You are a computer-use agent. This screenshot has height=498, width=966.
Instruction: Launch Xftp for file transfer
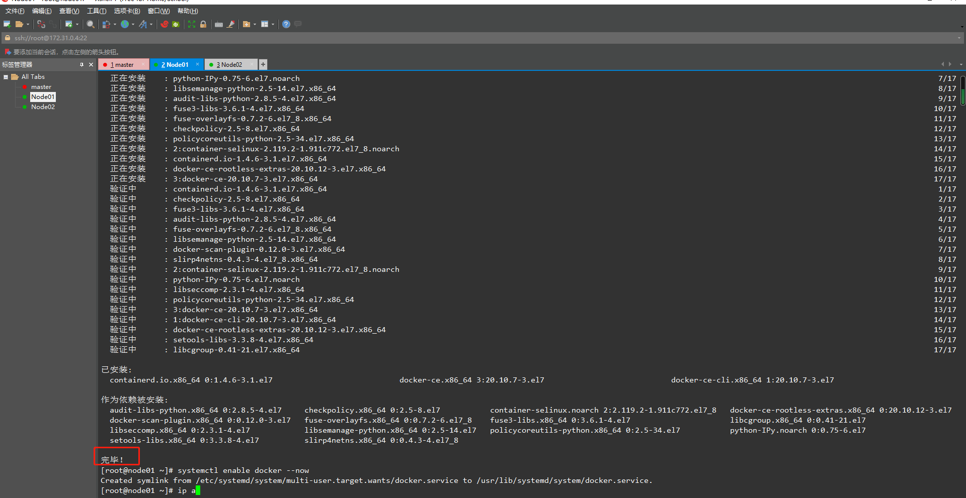coord(176,24)
